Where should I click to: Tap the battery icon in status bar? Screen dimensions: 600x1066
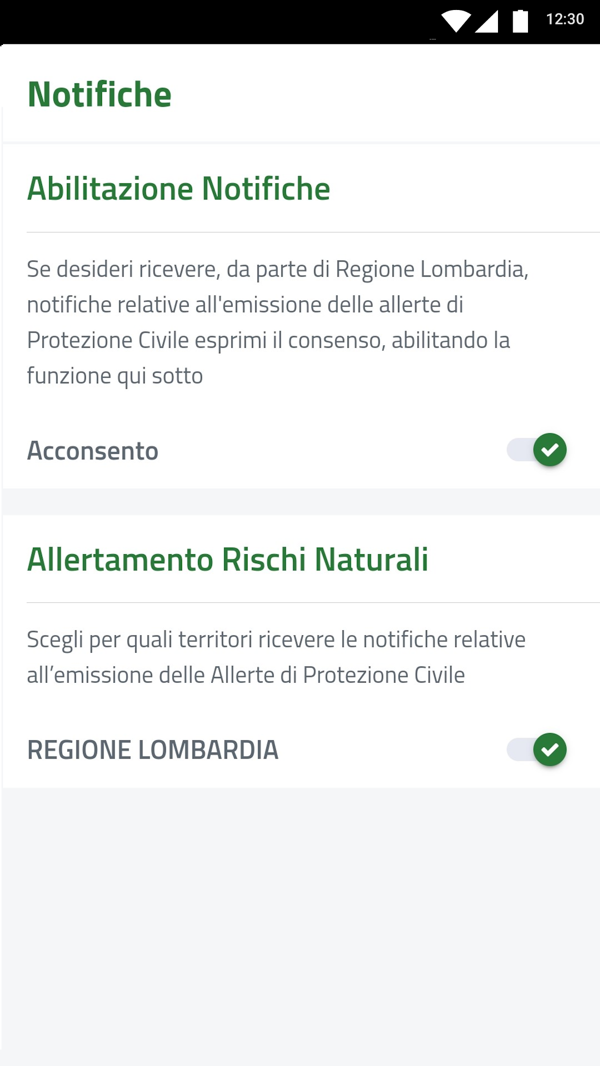pyautogui.click(x=520, y=21)
